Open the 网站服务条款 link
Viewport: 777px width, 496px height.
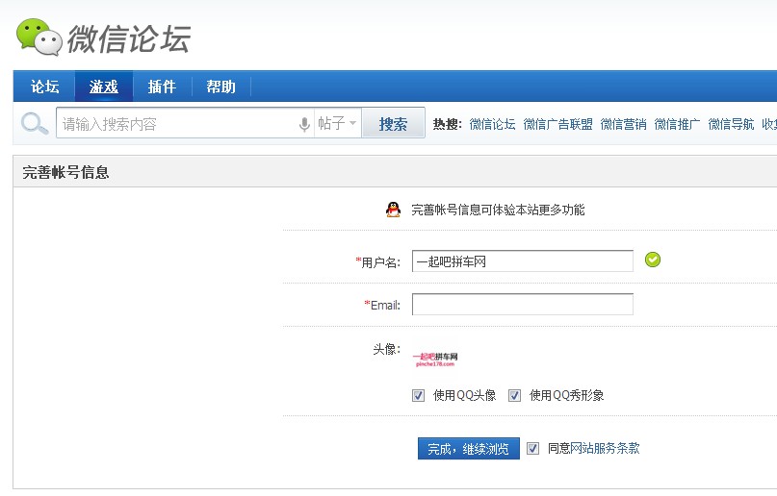605,448
